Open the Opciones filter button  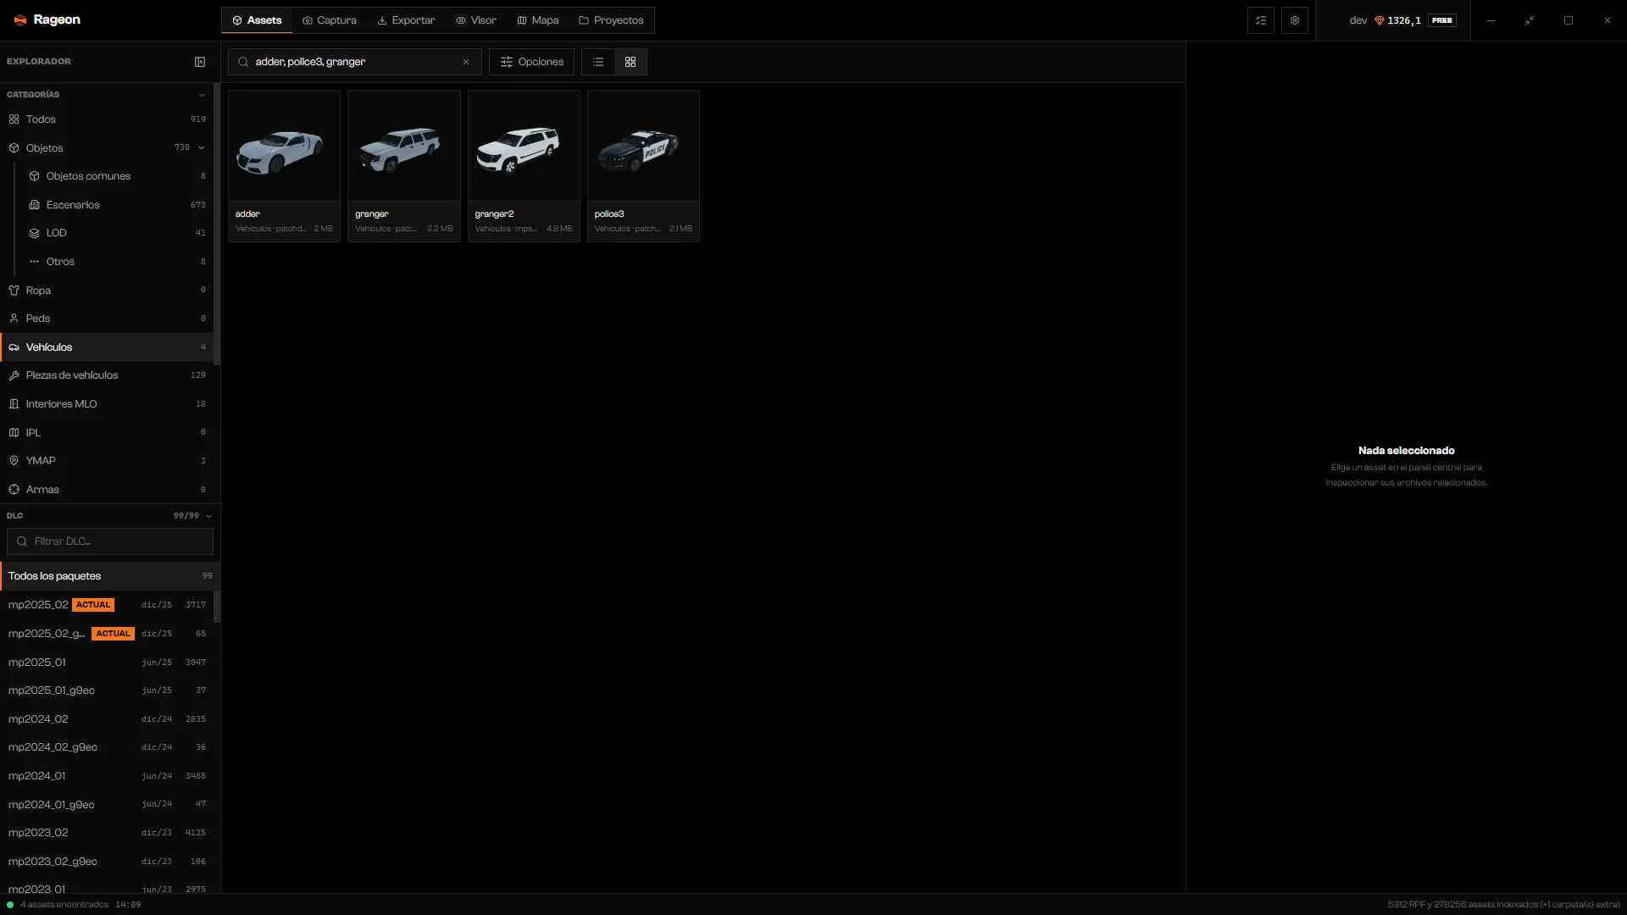532,62
